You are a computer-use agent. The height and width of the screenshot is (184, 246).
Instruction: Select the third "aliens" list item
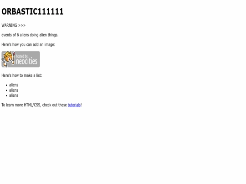14,95
